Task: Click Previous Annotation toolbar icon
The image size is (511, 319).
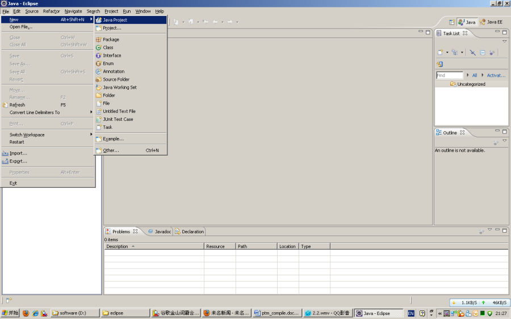Action: [191, 22]
